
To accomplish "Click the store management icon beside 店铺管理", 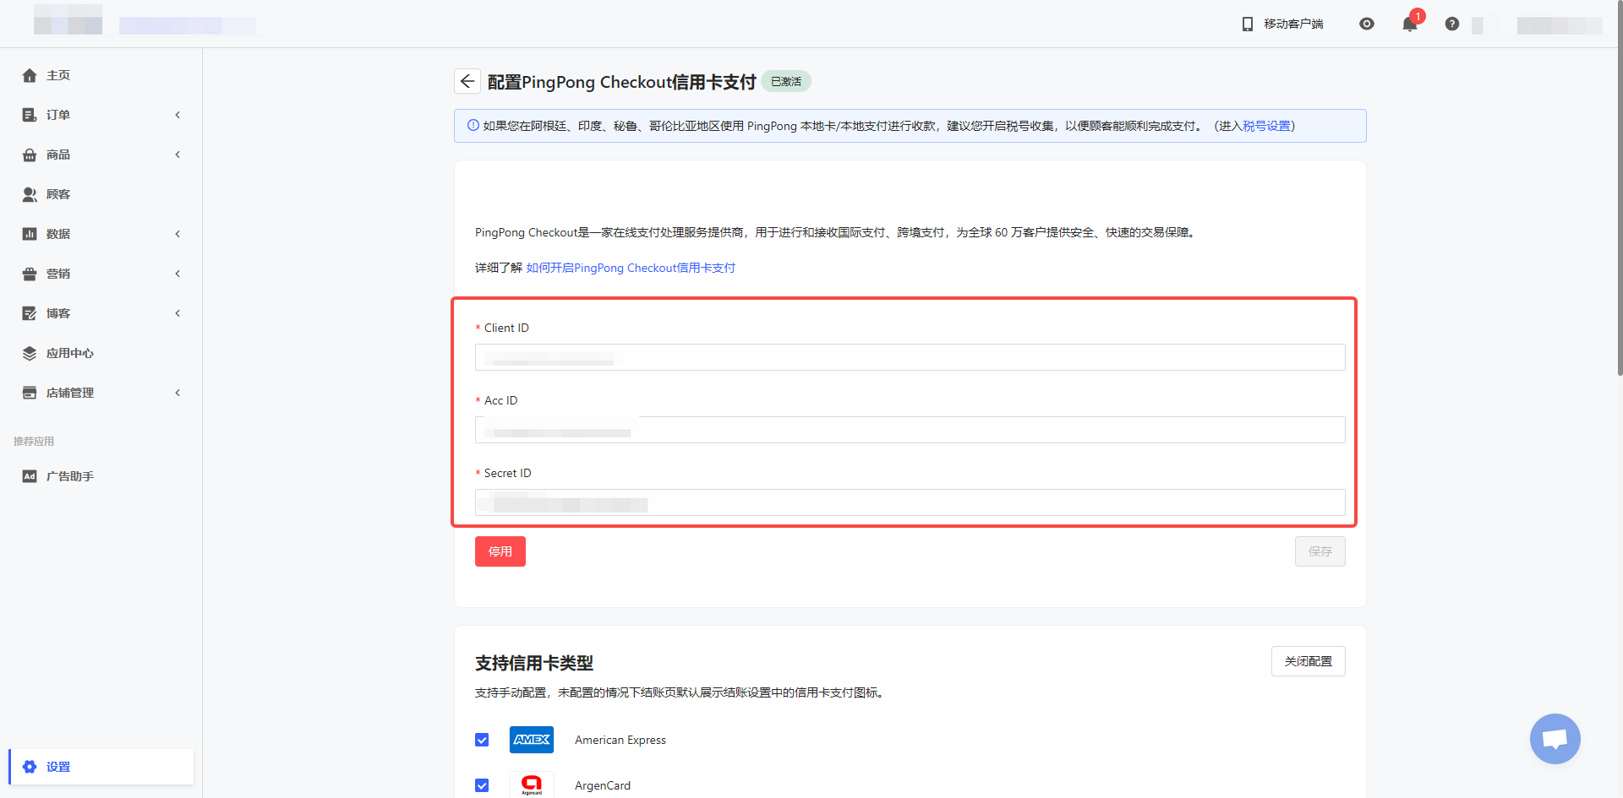I will 30,393.
